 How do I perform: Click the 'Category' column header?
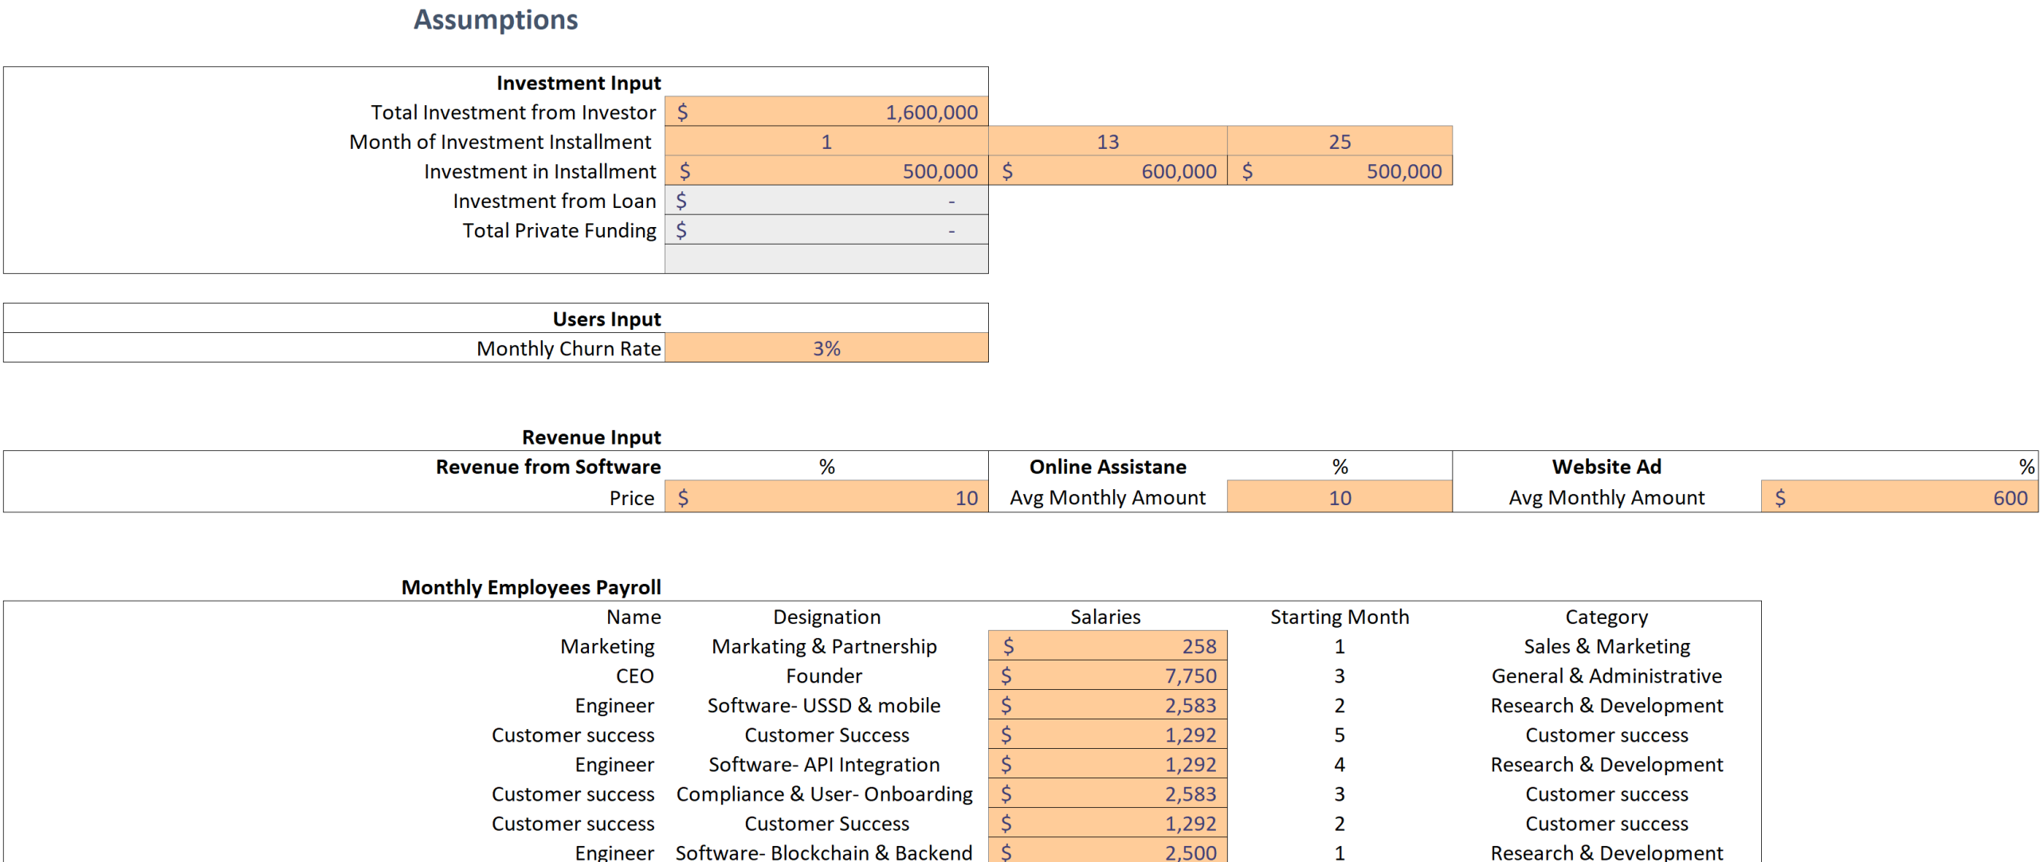[x=1606, y=617]
